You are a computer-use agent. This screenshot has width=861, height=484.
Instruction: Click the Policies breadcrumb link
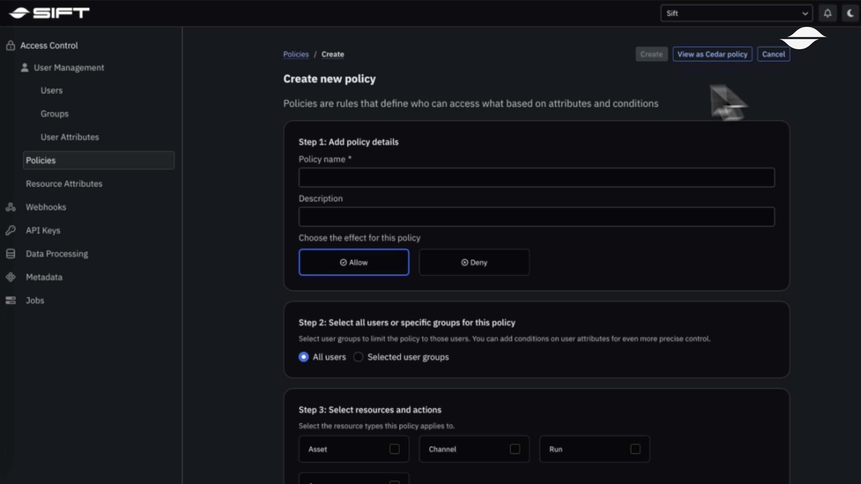pyautogui.click(x=296, y=54)
